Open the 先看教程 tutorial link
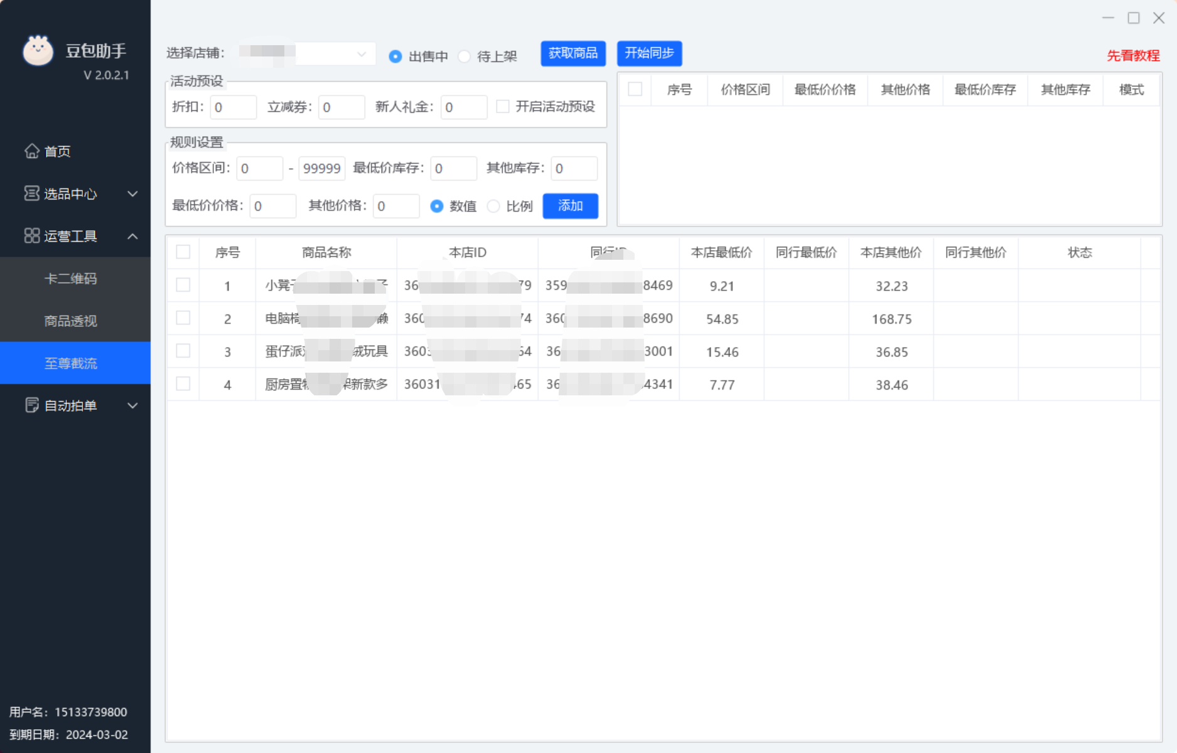 coord(1132,56)
